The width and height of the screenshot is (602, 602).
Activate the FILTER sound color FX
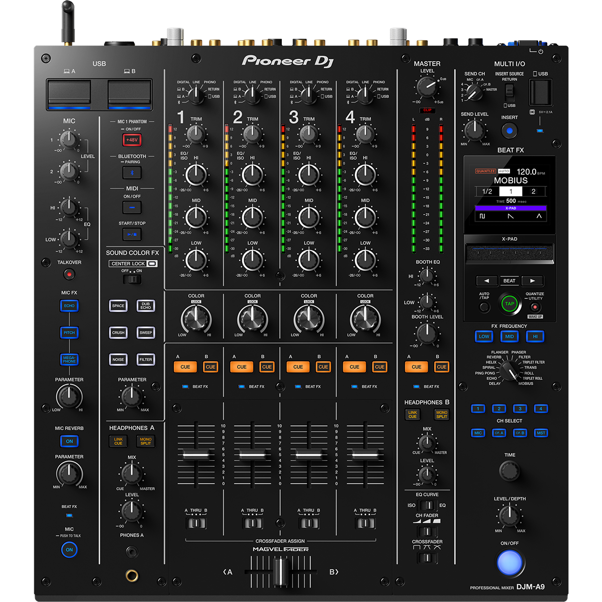[x=146, y=359]
